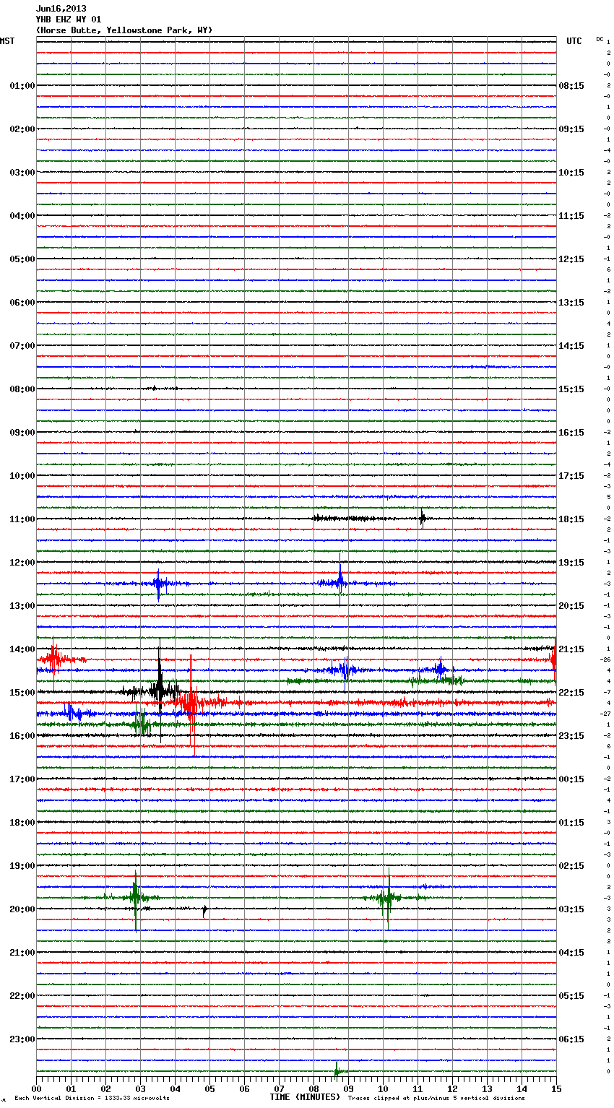Click the '00:15' UTC time label
This screenshot has width=614, height=1108.
(x=571, y=779)
